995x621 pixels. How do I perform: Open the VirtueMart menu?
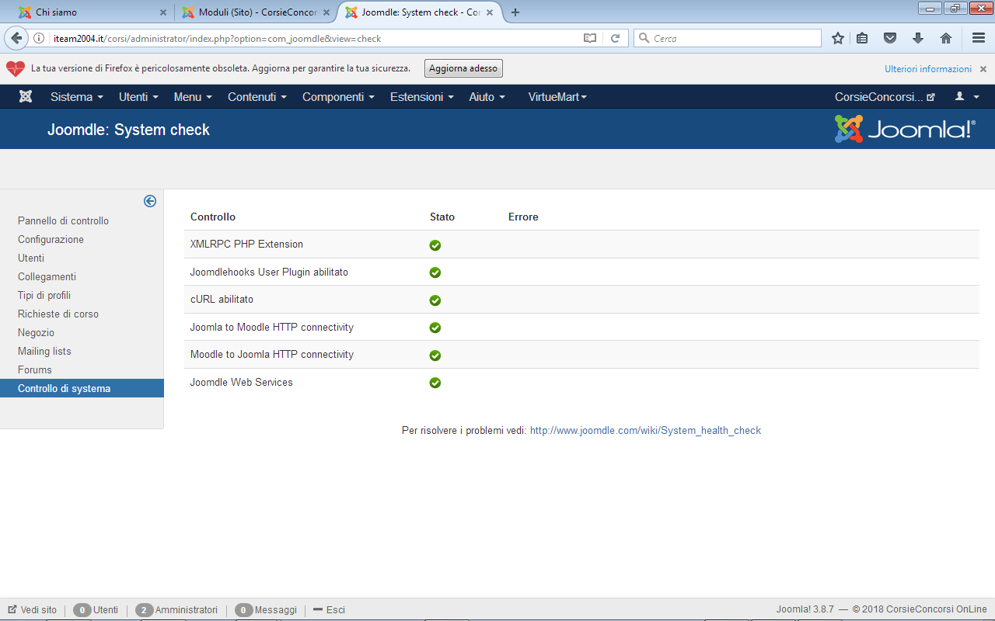(557, 97)
